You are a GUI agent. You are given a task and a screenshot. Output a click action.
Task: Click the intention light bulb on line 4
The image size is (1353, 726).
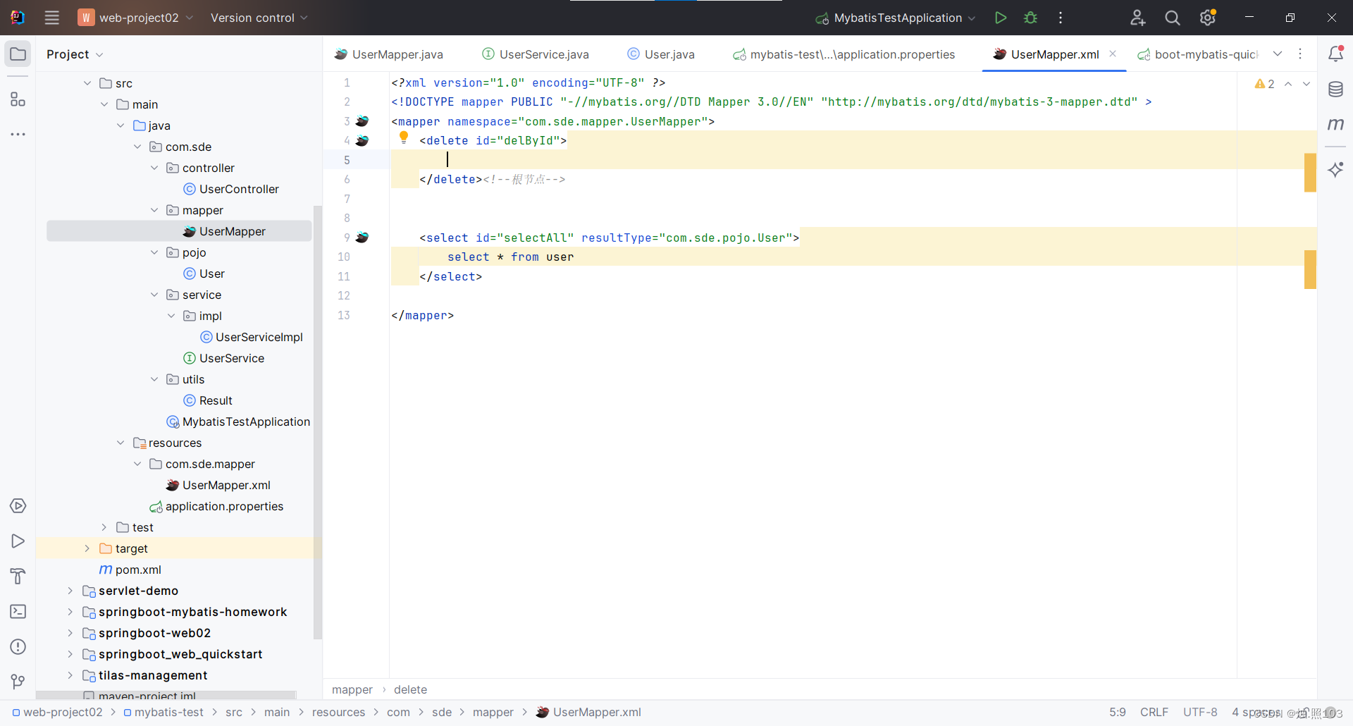click(404, 137)
